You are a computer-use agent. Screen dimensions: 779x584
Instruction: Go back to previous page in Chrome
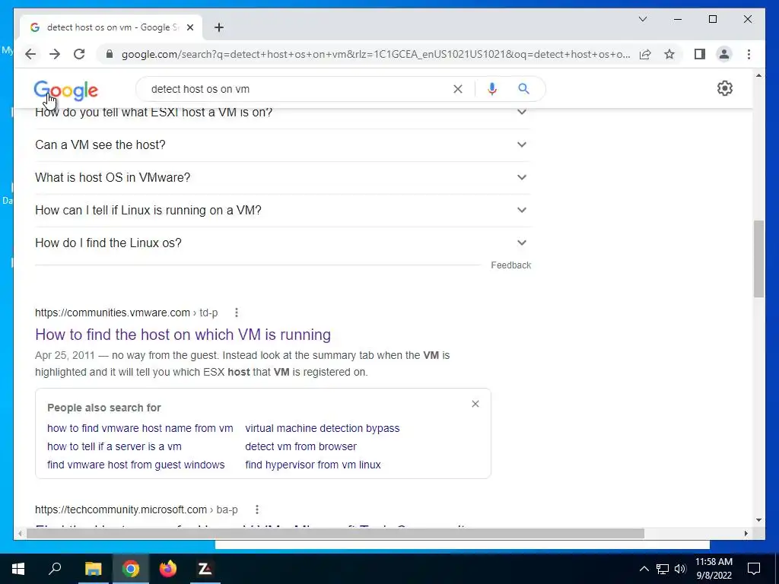30,54
